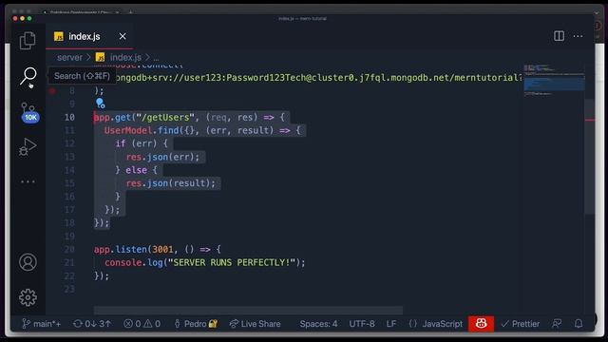Click console on line 21
The image size is (608, 342).
click(x=123, y=262)
